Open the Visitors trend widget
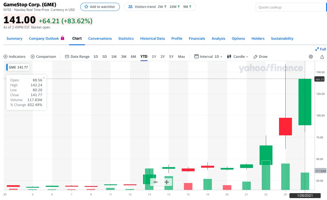The width and height of the screenshot is (327, 200). (x=160, y=7)
